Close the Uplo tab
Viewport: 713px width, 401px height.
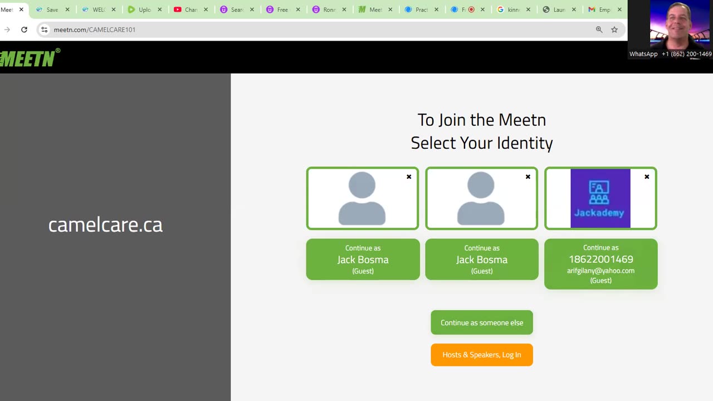pyautogui.click(x=159, y=9)
